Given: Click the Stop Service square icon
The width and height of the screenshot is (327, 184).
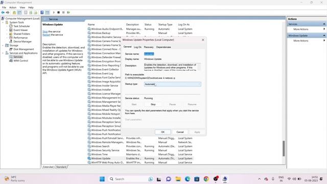Looking at the screenshot, I should 59,12.
